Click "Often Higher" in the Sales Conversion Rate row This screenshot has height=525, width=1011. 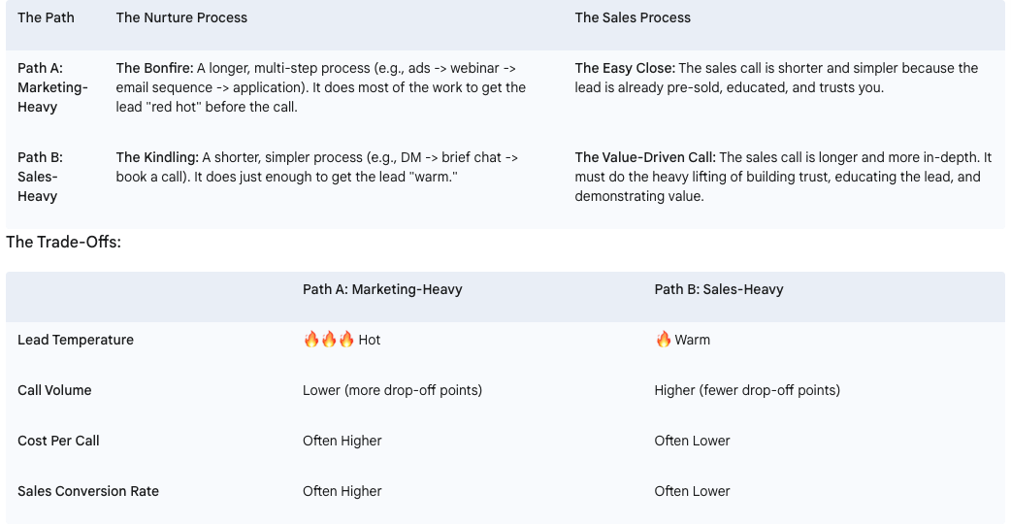pos(342,491)
